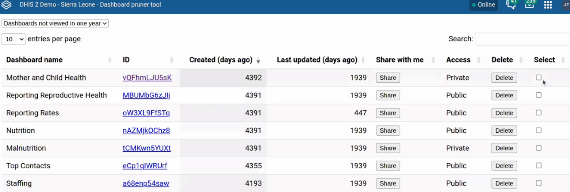
Task: Click the DHIS2 logo icon
Action: [6, 5]
